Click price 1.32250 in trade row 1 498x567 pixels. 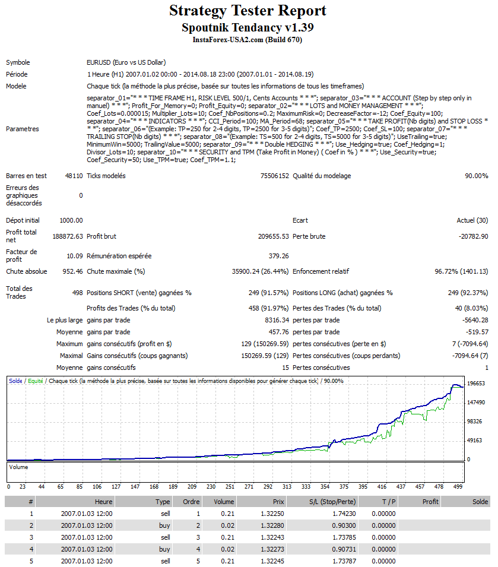272,514
